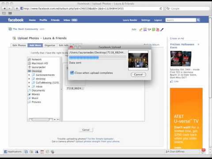The height and width of the screenshot is (159, 212).
Task: Click the green chat bubble bookmark icon
Action: click(x=154, y=30)
